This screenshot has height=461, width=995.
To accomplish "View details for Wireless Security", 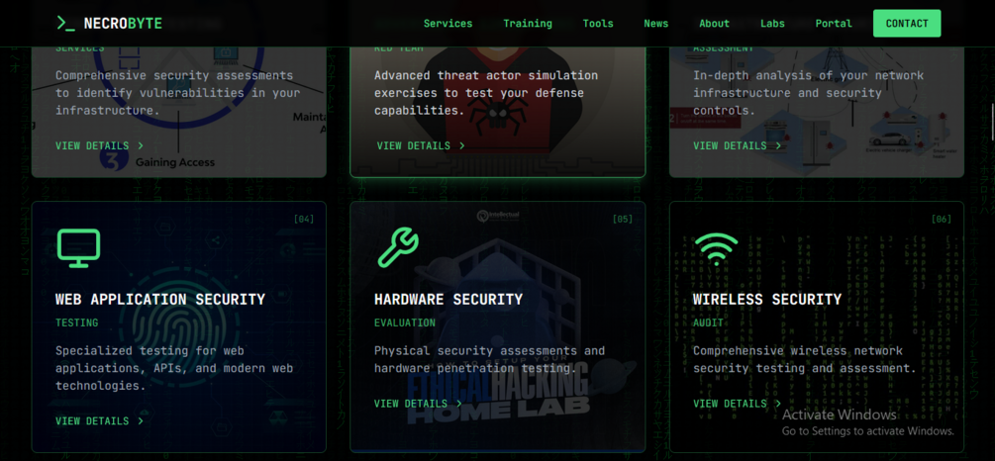I will click(738, 404).
